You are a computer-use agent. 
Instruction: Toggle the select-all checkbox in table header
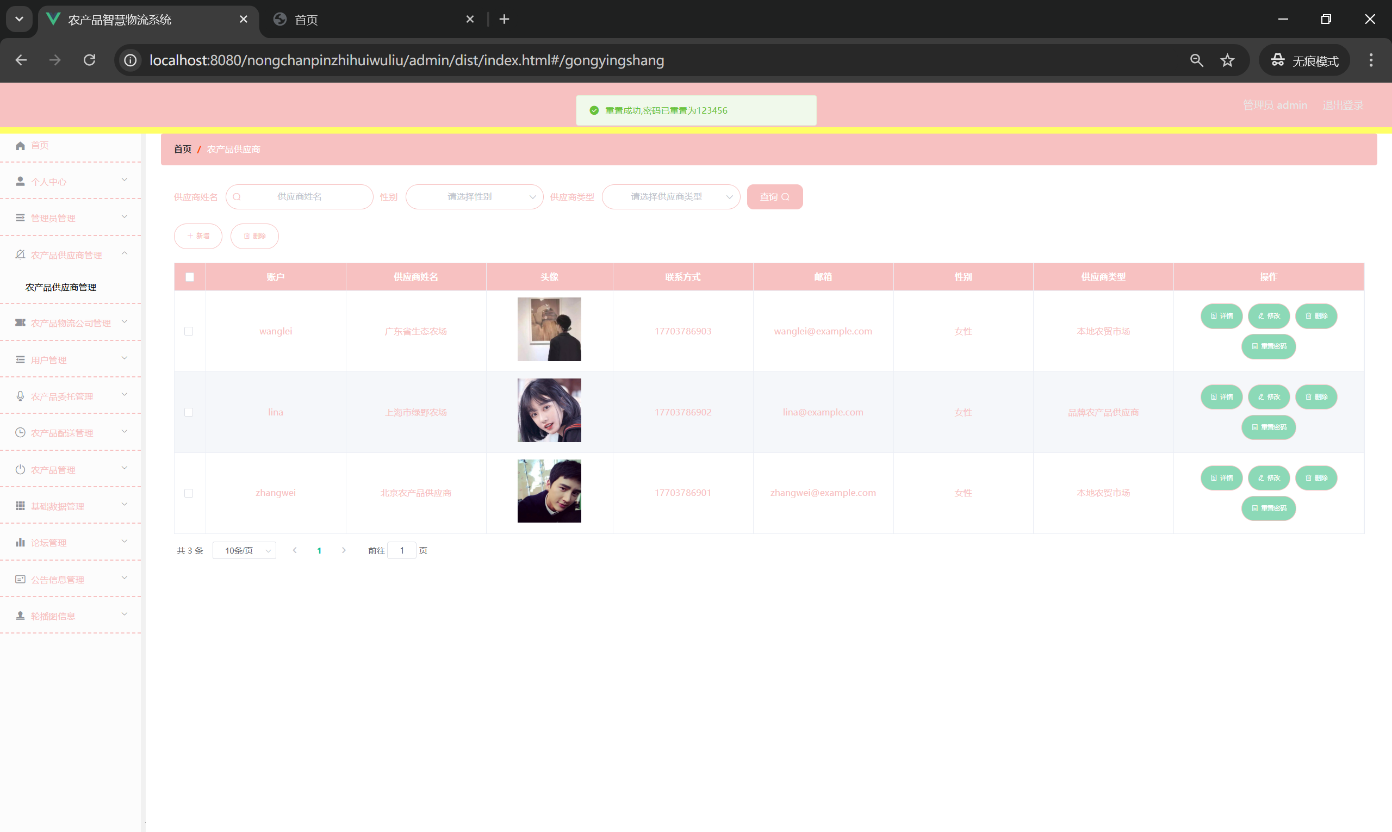coord(189,277)
